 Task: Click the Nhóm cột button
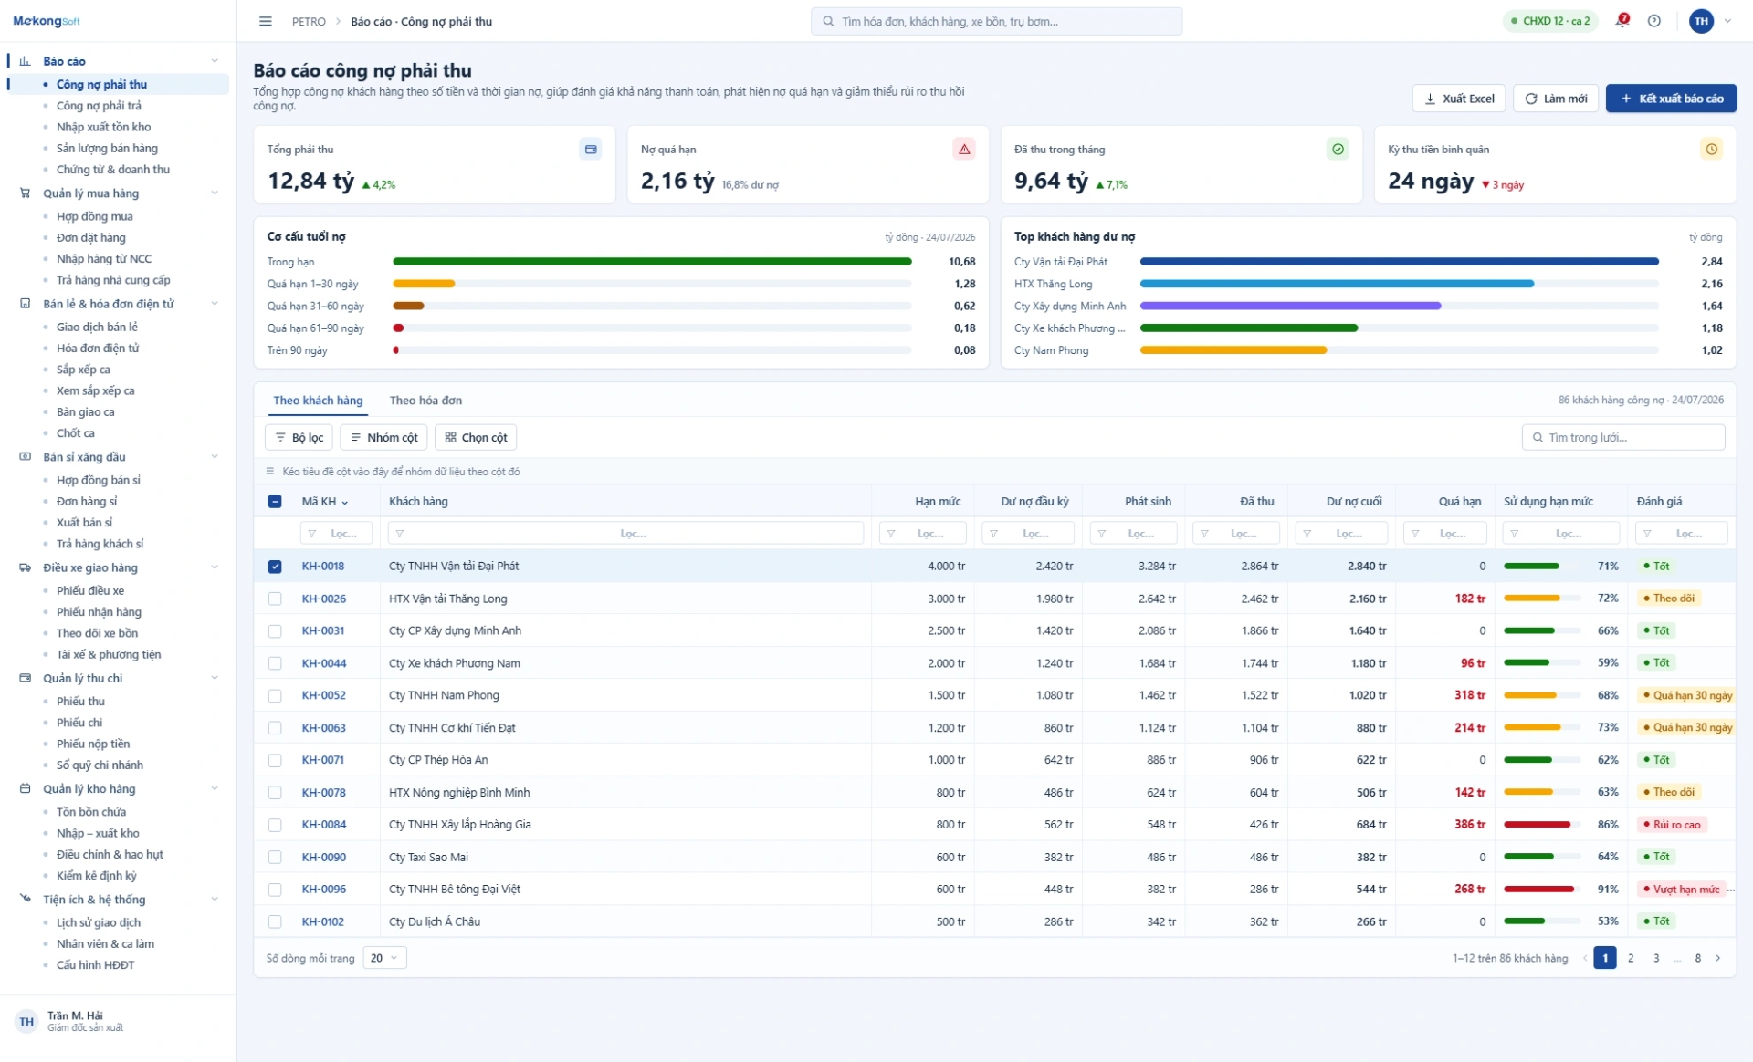point(383,438)
